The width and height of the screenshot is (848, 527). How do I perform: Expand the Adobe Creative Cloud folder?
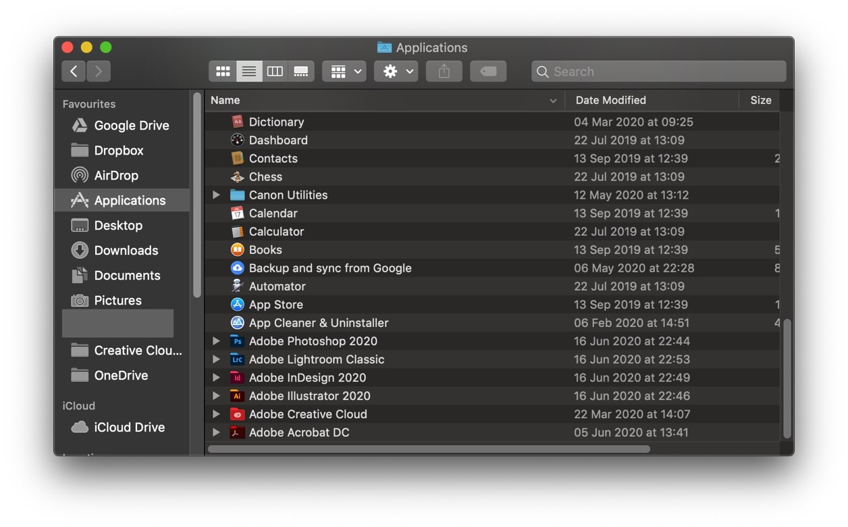216,413
